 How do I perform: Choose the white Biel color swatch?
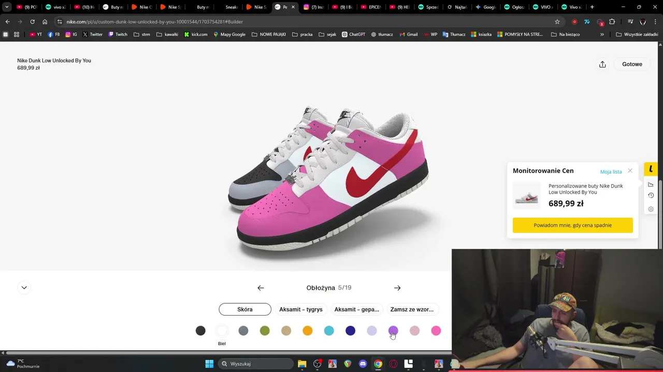(x=222, y=331)
